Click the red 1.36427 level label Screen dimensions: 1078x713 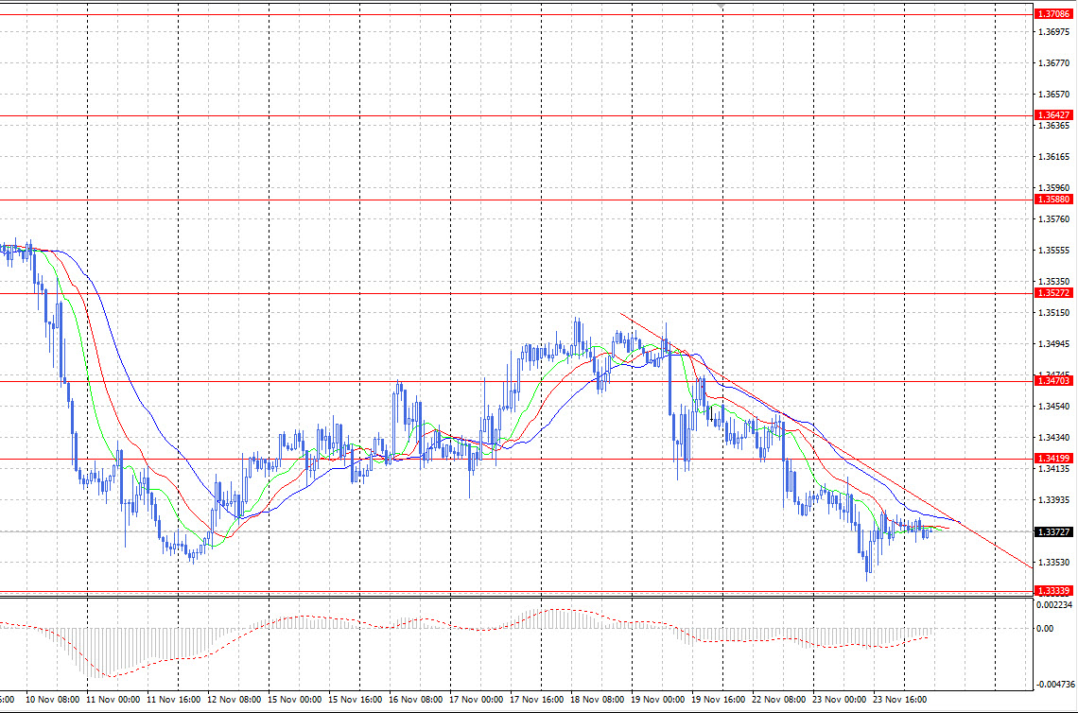(x=1053, y=114)
